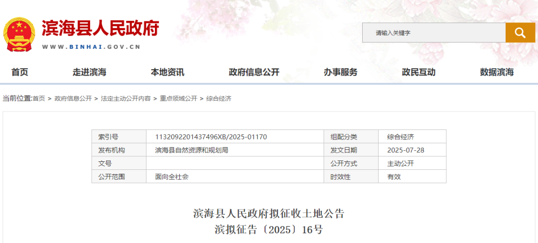The width and height of the screenshot is (538, 243).
Task: Click the 时效性 label cell
Action: (x=351, y=176)
